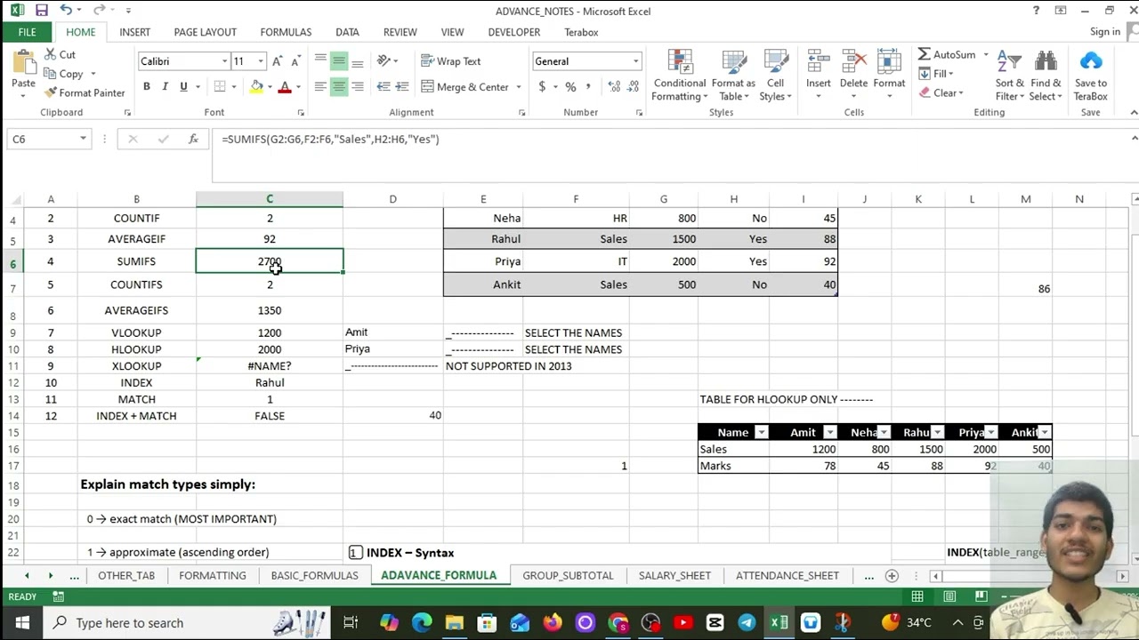Decrease font size with the smaller A
Image resolution: width=1139 pixels, height=640 pixels.
pos(295,61)
